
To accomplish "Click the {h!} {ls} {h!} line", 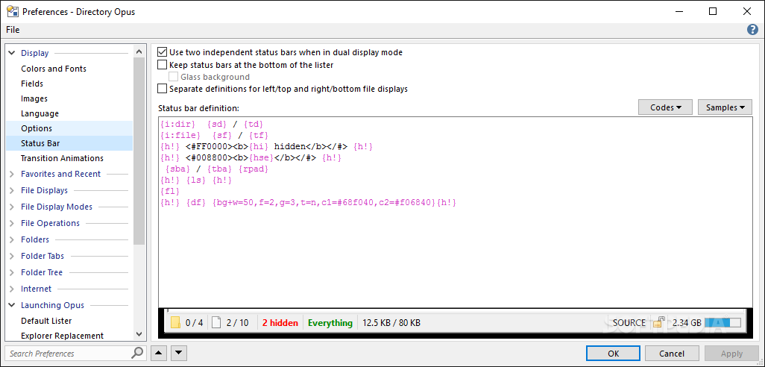I will 195,180.
